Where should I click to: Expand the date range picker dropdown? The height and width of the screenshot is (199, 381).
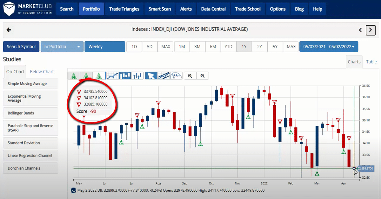[x=329, y=47]
